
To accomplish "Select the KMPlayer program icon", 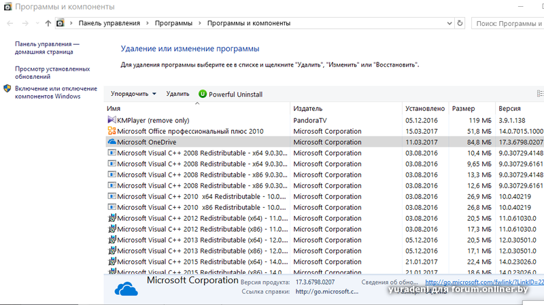I will 112,120.
